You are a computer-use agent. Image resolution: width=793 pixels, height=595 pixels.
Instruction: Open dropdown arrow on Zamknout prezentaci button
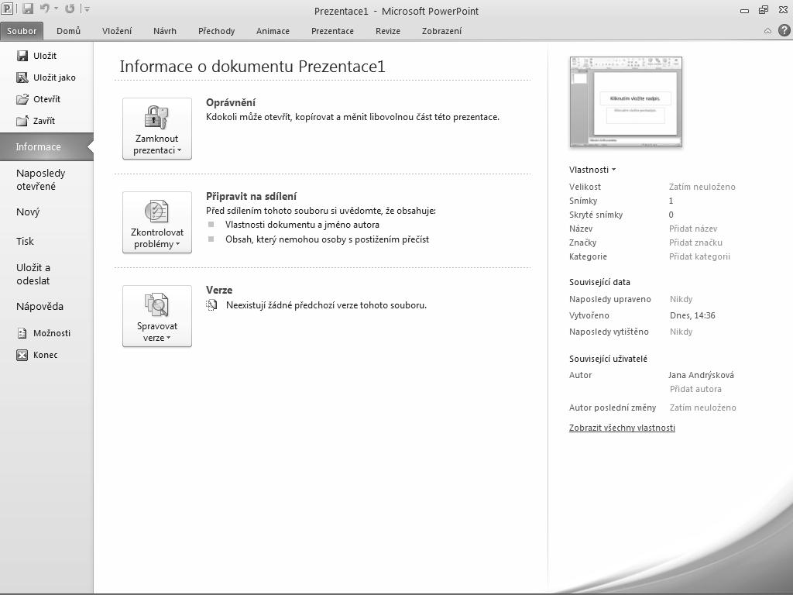tap(179, 150)
